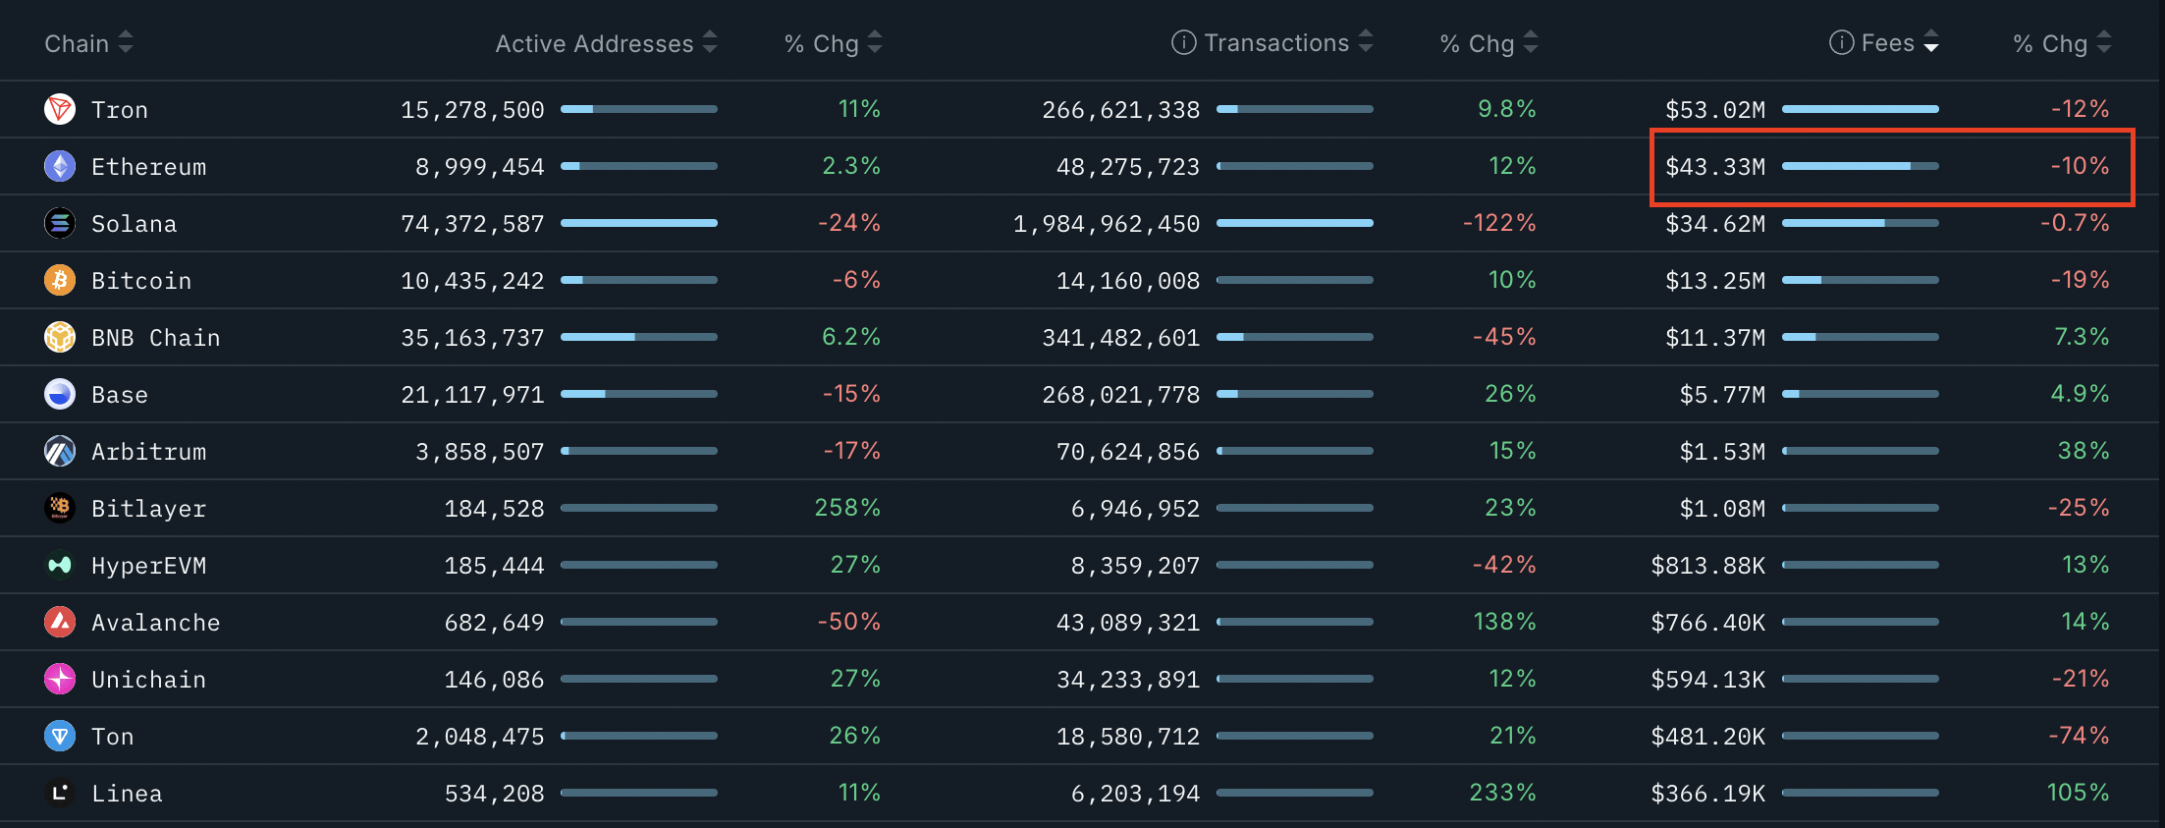This screenshot has height=828, width=2165.
Task: Click the pink Unichain logo icon
Action: click(x=60, y=679)
